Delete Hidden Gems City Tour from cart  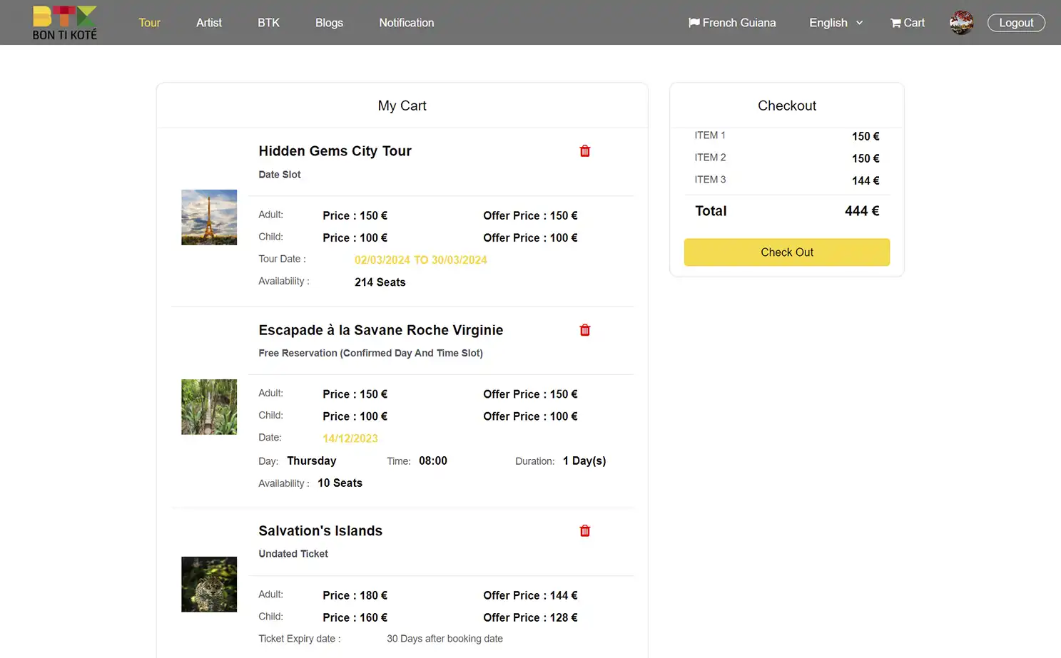[x=584, y=150]
